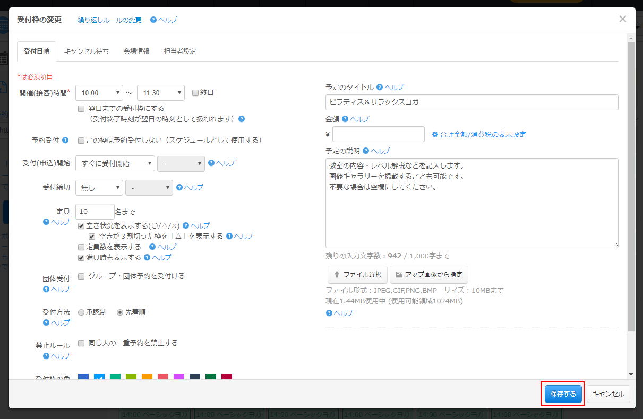The image size is (643, 419).
Task: Click help icon next to 予約受付 label
Action: pyautogui.click(x=65, y=141)
